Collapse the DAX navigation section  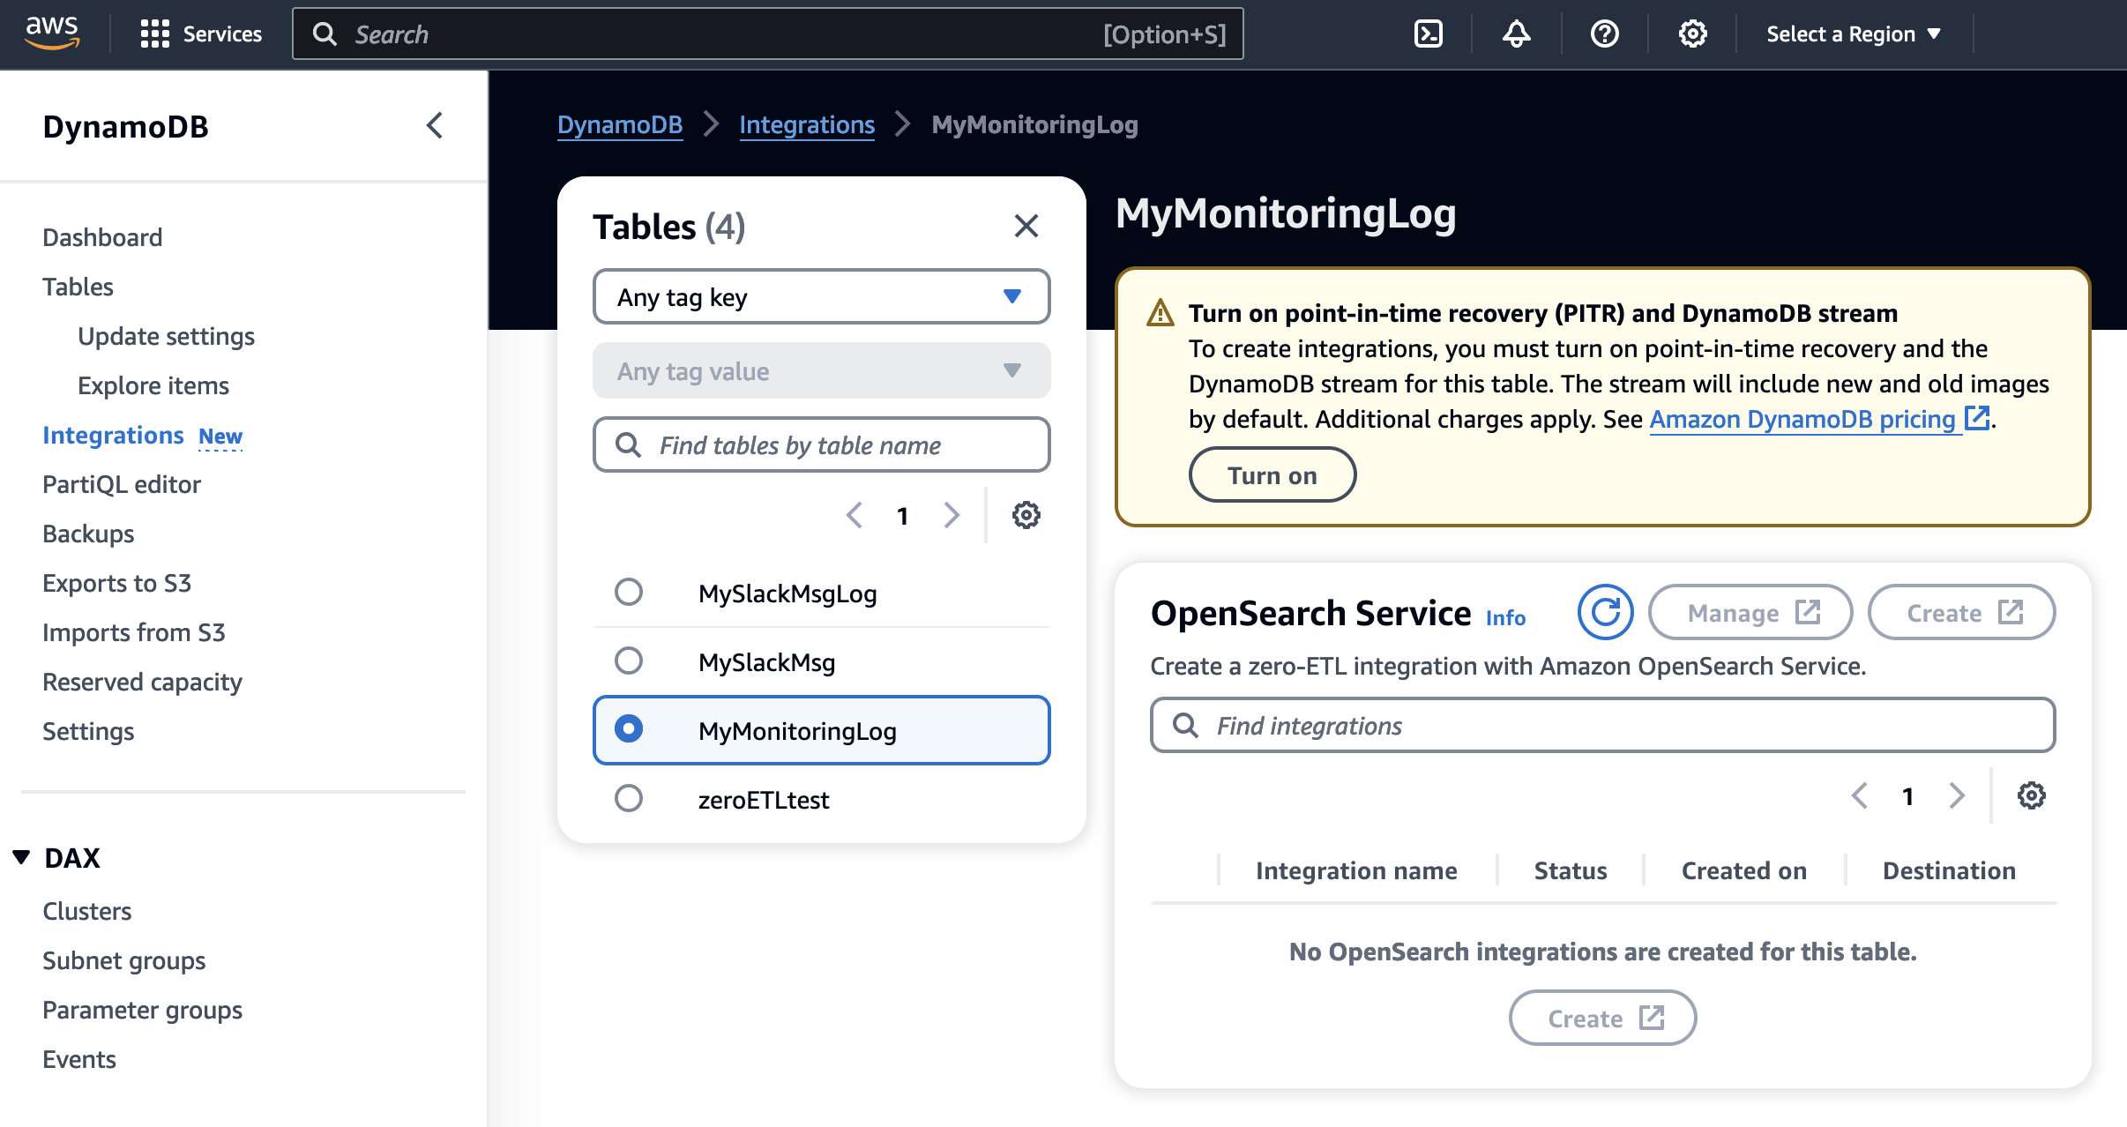coord(22,857)
